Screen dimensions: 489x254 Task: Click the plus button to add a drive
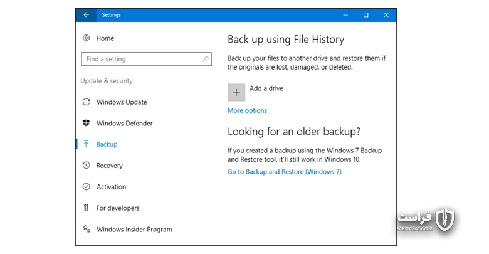pyautogui.click(x=236, y=92)
